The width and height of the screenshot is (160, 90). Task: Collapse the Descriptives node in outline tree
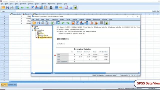click(x=33, y=30)
